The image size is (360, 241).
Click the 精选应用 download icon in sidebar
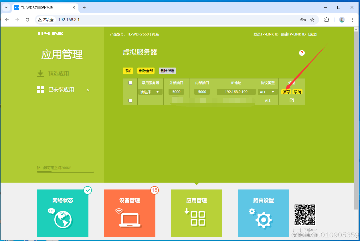point(40,73)
